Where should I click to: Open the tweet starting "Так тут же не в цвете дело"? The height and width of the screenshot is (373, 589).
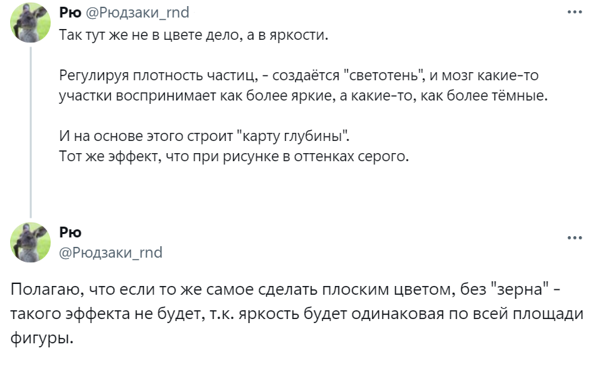193,34
